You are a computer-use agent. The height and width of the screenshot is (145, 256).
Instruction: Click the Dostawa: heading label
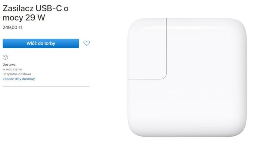(x=9, y=64)
